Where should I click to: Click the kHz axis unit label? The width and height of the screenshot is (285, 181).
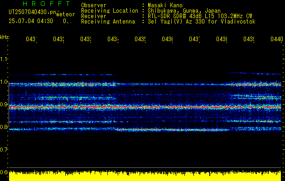(5, 37)
